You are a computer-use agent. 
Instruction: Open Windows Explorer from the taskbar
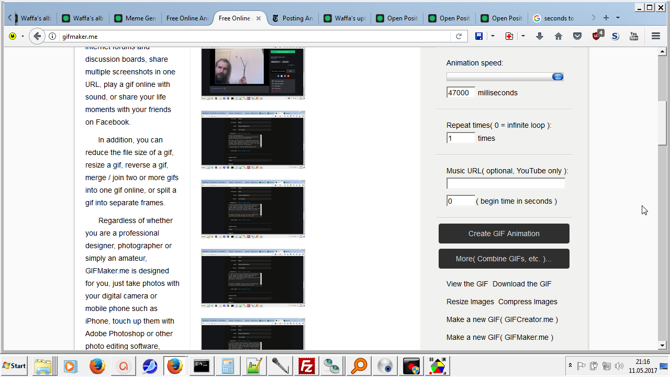click(x=43, y=365)
